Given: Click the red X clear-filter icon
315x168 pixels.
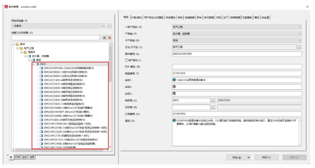Looking at the screenshot, I should point(110,38).
